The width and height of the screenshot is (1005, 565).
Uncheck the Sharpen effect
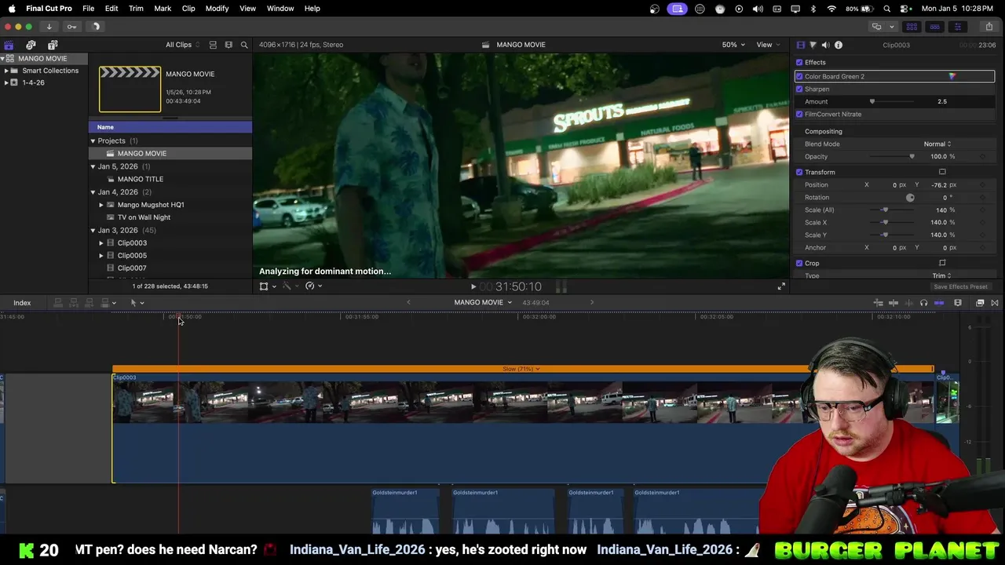click(799, 89)
